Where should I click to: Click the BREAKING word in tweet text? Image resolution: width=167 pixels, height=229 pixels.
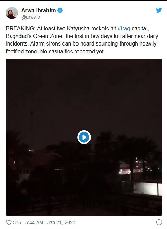pyautogui.click(x=20, y=29)
